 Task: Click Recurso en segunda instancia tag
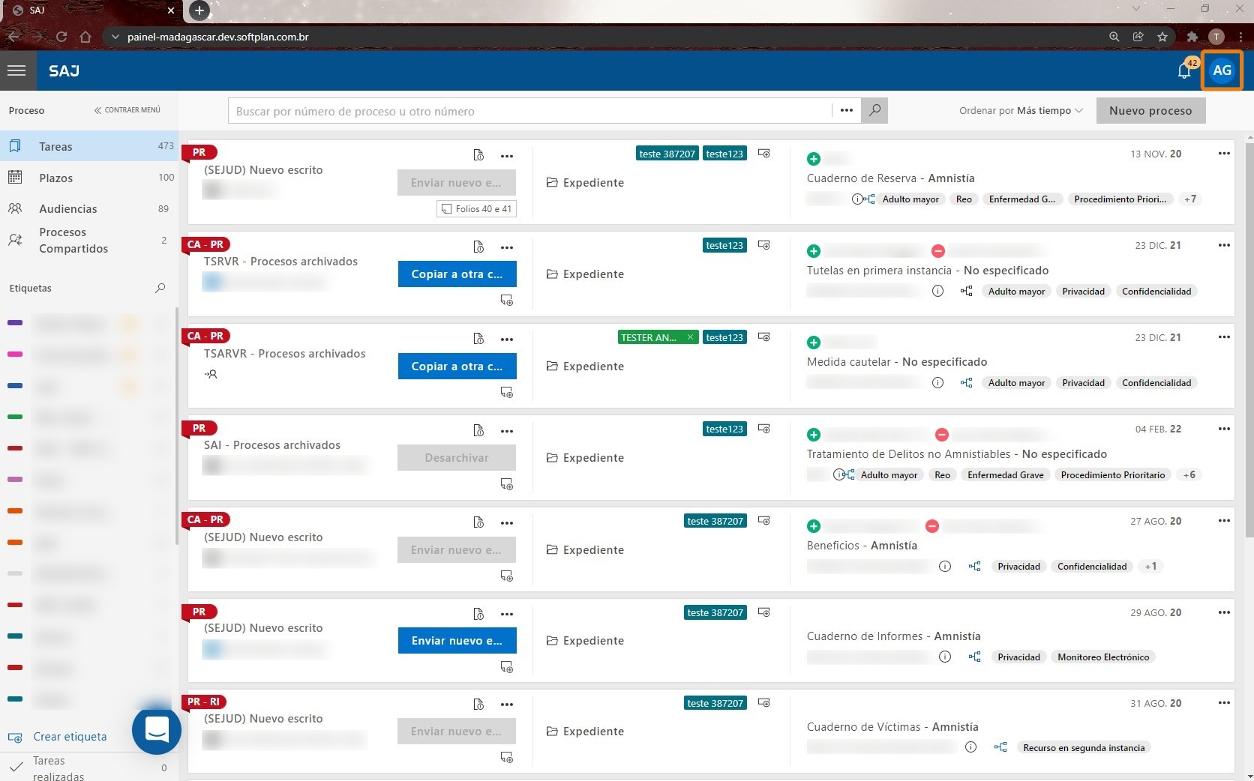pos(1084,748)
